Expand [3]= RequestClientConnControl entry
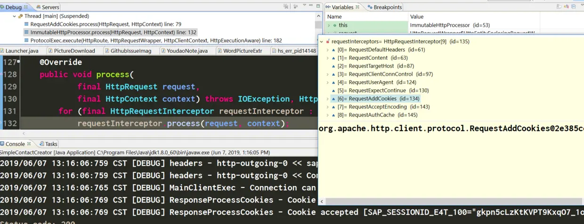The width and height of the screenshot is (584, 224). tap(328, 74)
